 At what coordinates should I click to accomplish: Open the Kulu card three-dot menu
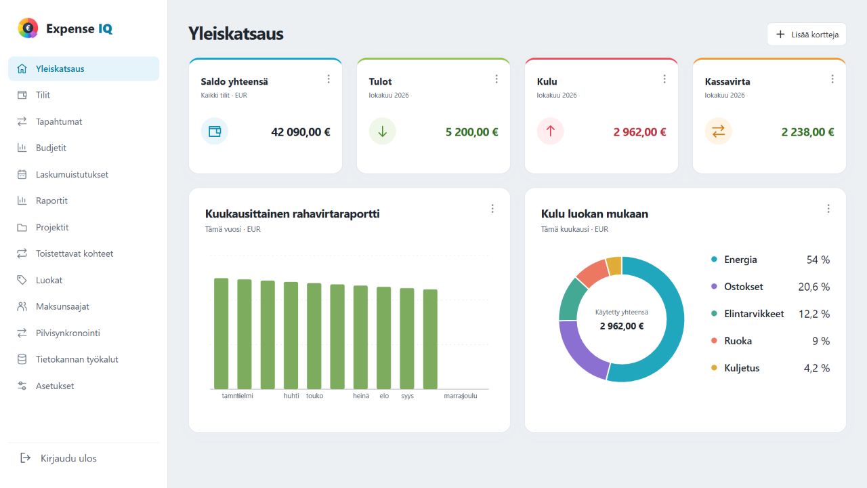click(x=664, y=79)
